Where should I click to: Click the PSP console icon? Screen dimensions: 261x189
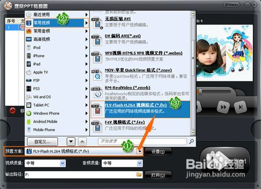pyautogui.click(x=29, y=80)
